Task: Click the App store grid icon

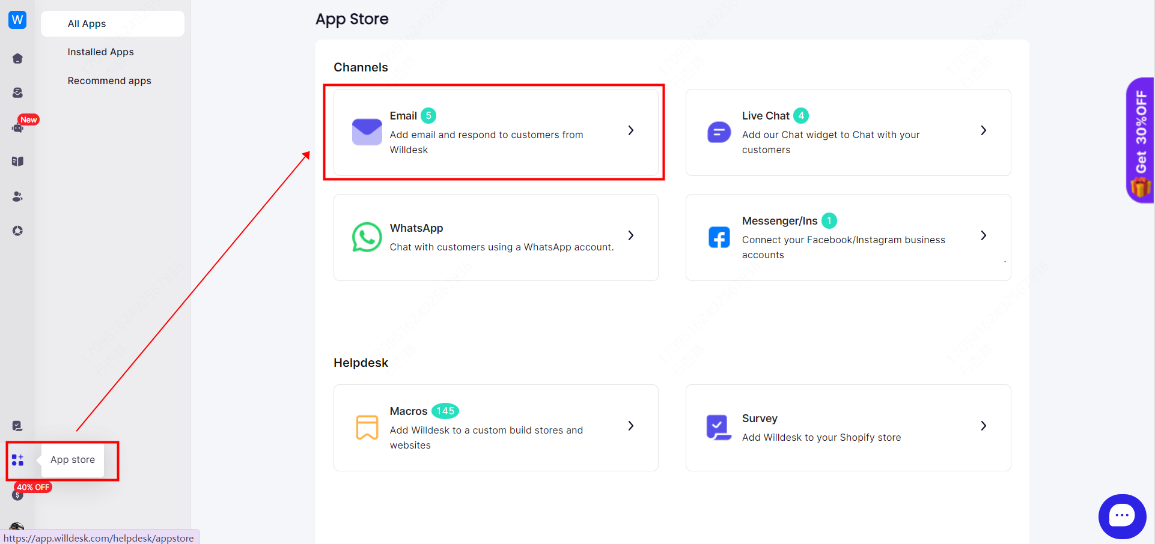Action: pyautogui.click(x=17, y=460)
